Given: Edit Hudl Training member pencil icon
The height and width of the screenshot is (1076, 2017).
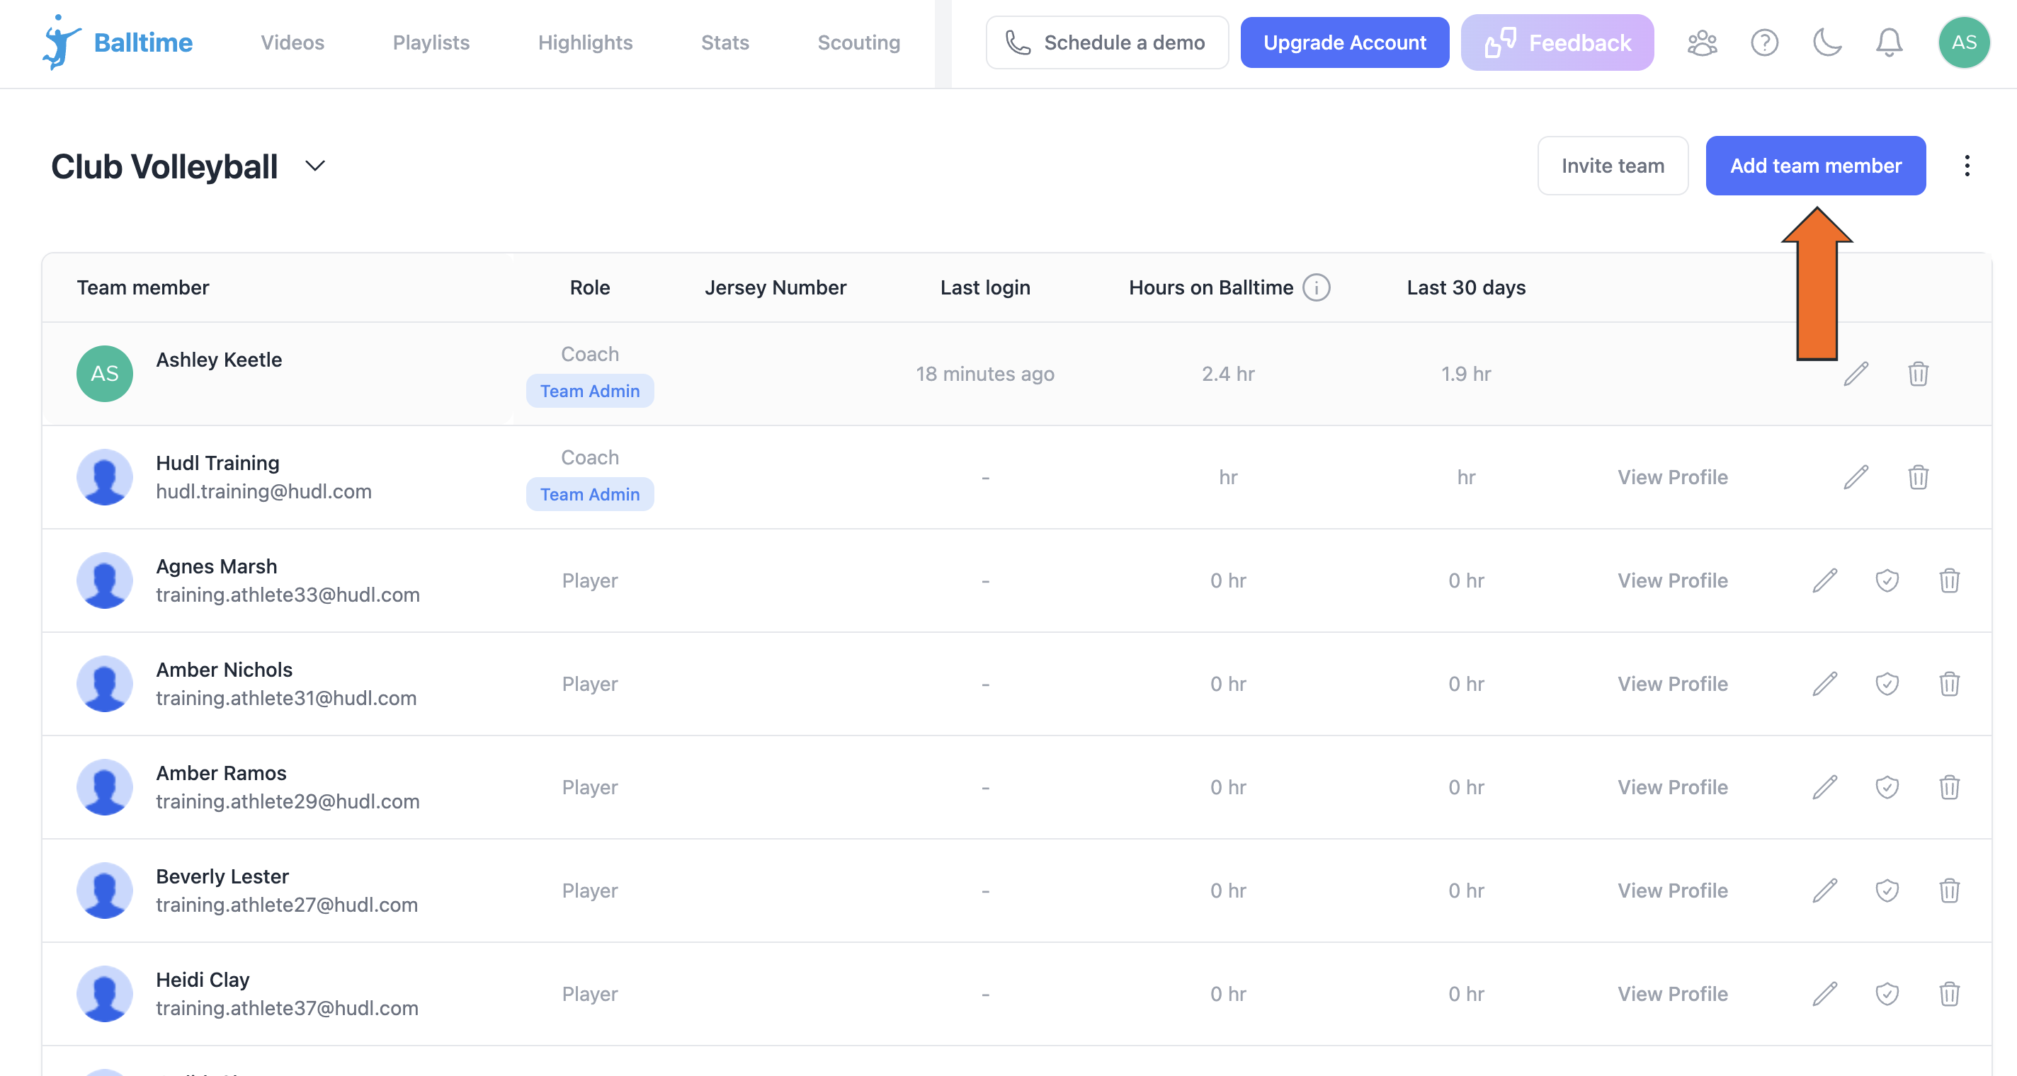Looking at the screenshot, I should point(1856,477).
